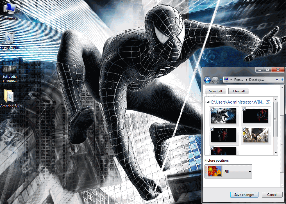Close the Desktop Background window
Image resolution: width=286 pixels, height=204 pixels.
tap(278, 70)
